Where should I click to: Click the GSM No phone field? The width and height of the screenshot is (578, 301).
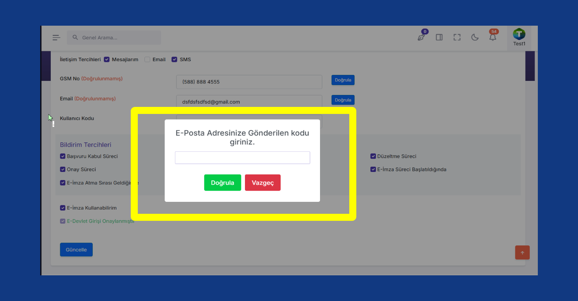[249, 82]
